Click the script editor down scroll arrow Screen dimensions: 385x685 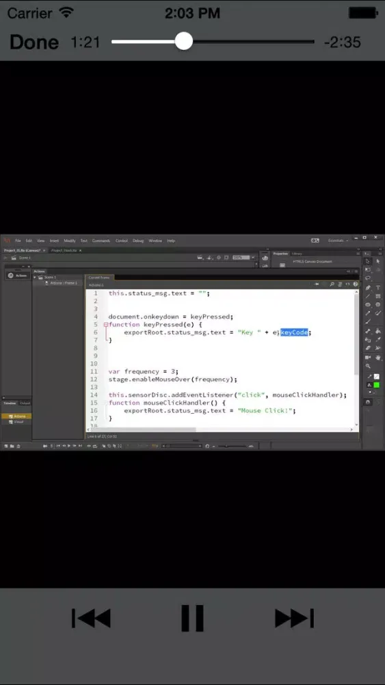(356, 424)
